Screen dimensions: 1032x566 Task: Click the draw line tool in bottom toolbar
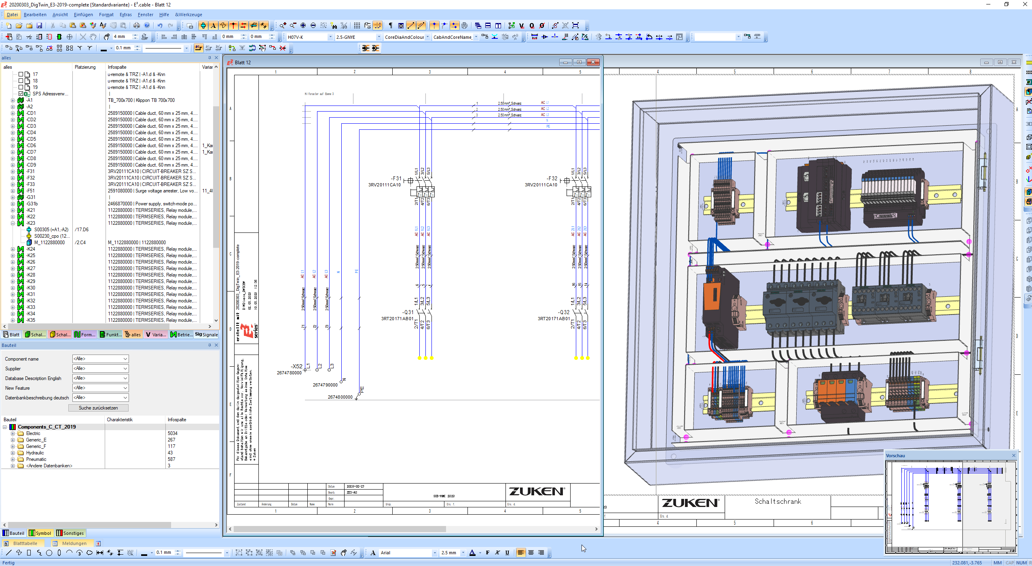point(9,553)
